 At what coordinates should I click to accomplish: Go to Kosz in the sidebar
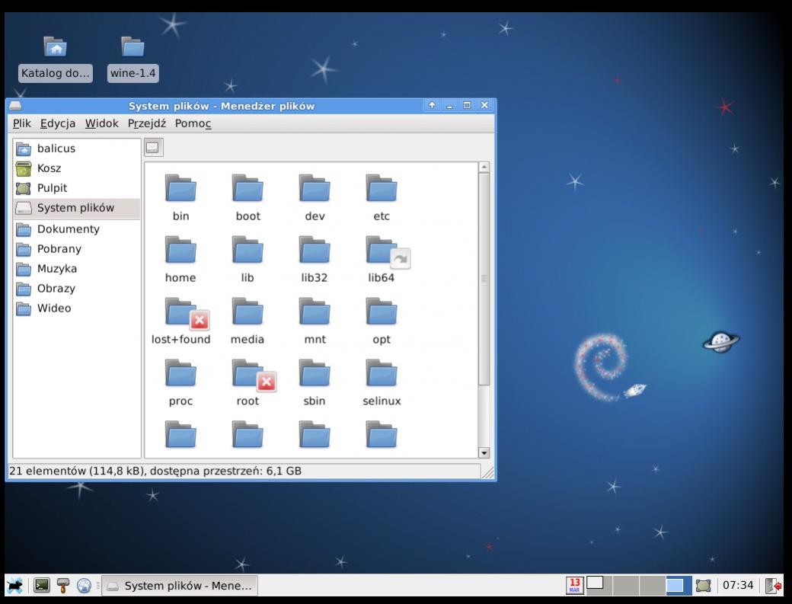(49, 168)
